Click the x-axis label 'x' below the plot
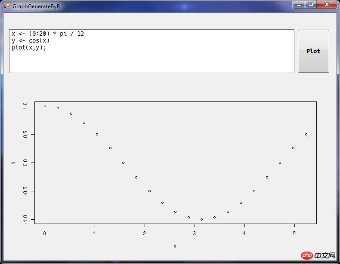Screen dimensions: 340x264 [x=175, y=246]
